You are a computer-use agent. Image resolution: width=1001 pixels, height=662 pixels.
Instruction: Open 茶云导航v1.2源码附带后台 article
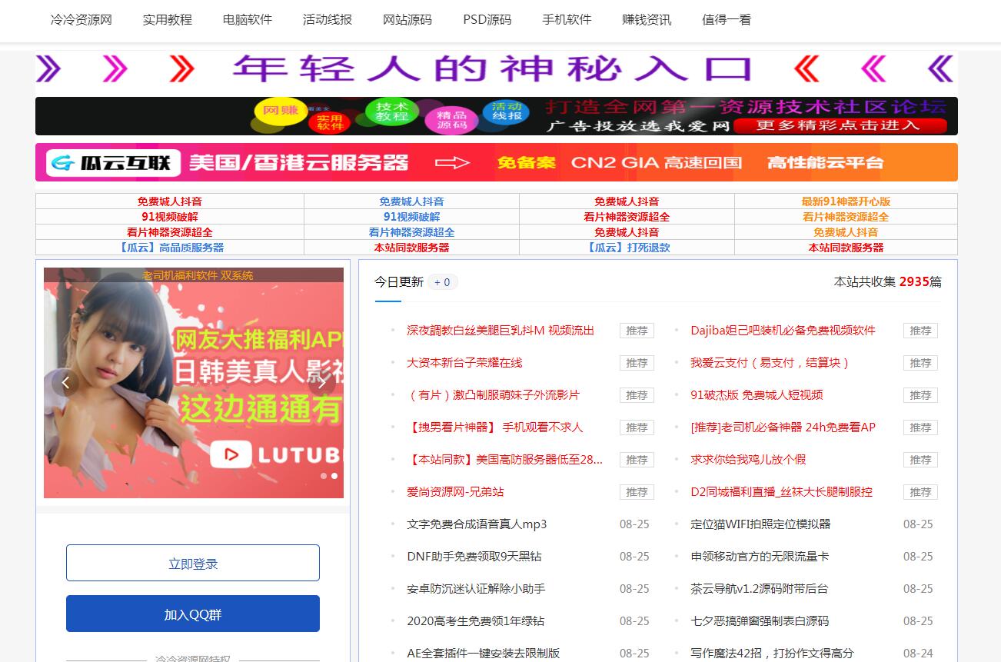coord(759,589)
